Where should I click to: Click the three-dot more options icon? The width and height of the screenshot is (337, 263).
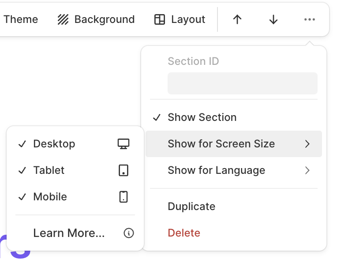pos(310,19)
